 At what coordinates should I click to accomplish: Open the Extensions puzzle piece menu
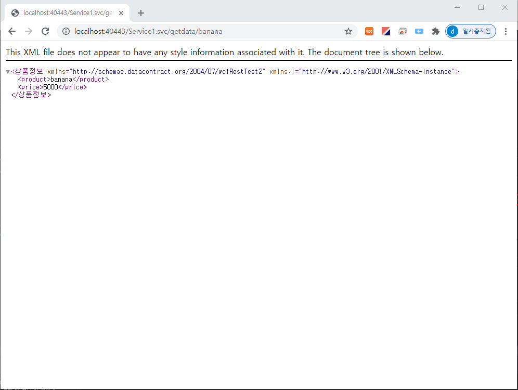pos(436,31)
